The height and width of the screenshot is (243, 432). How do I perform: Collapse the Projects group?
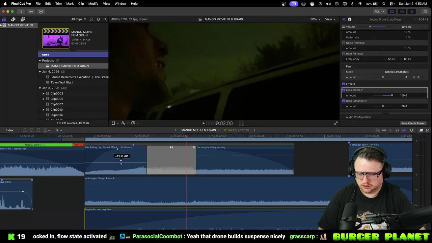point(40,61)
